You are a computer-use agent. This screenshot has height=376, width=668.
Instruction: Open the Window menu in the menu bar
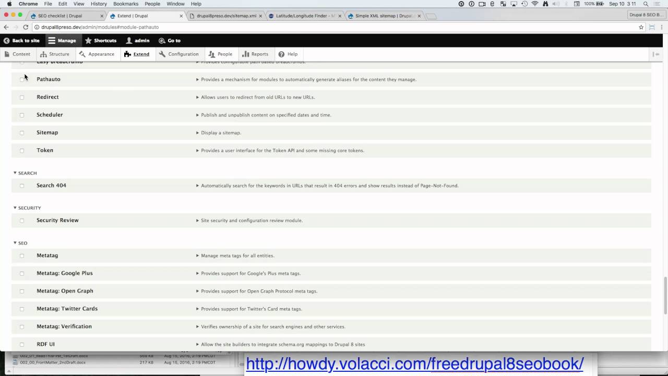[175, 4]
